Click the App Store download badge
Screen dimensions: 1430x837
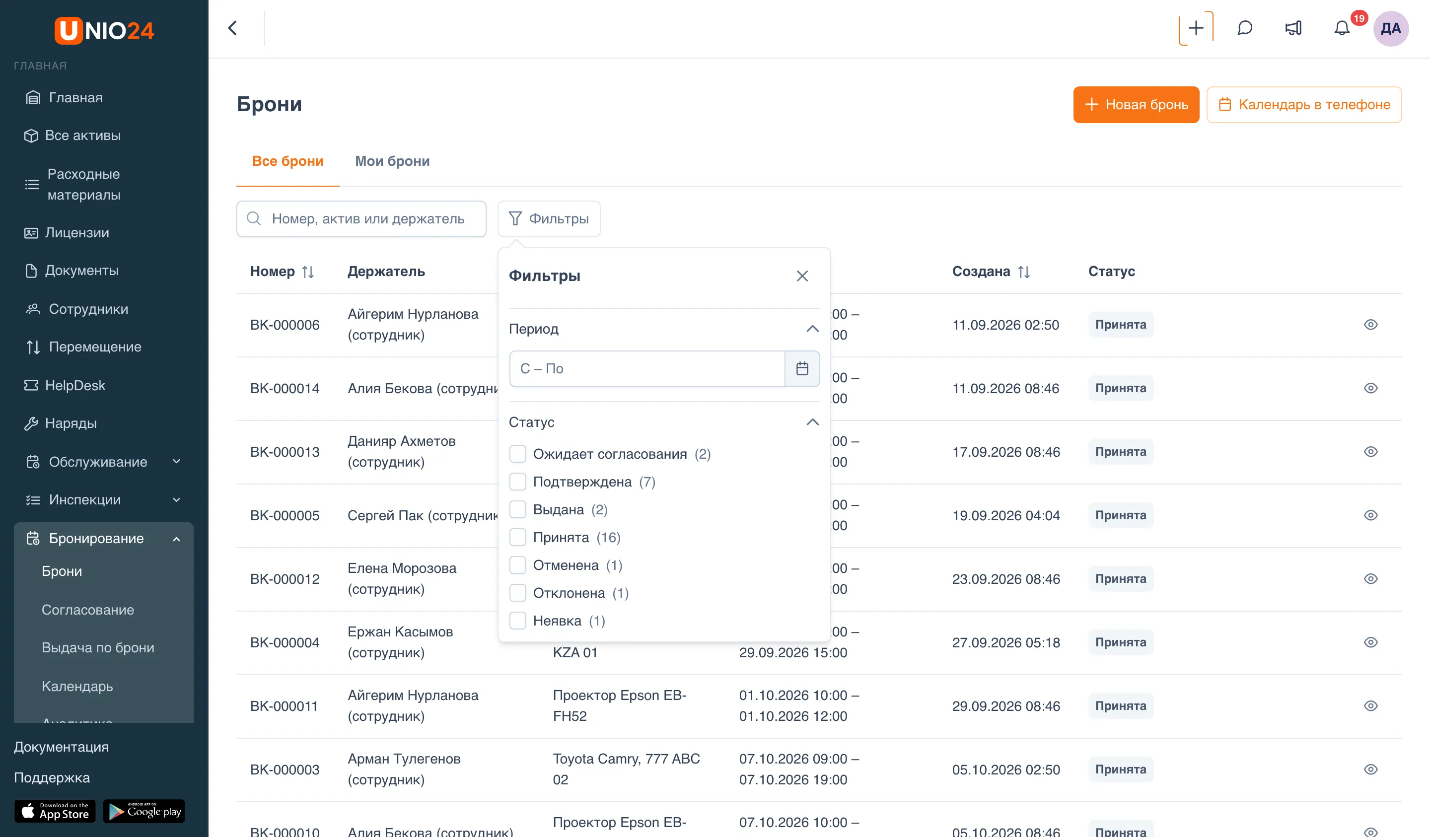(55, 811)
